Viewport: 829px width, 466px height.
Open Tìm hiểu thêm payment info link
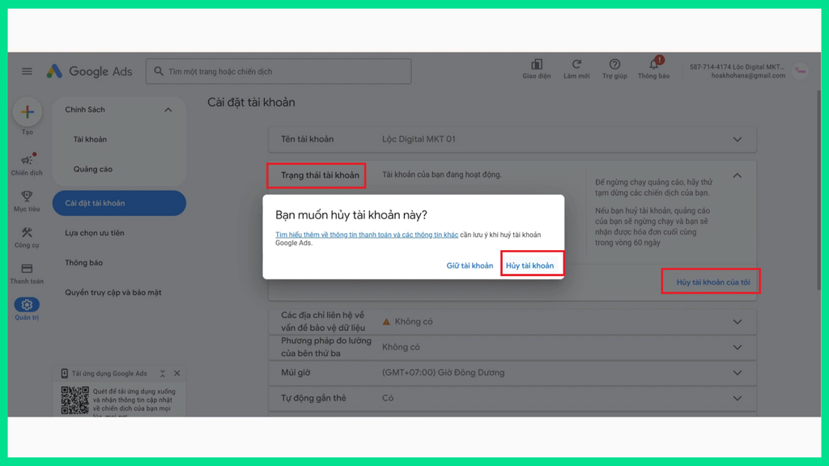[367, 235]
